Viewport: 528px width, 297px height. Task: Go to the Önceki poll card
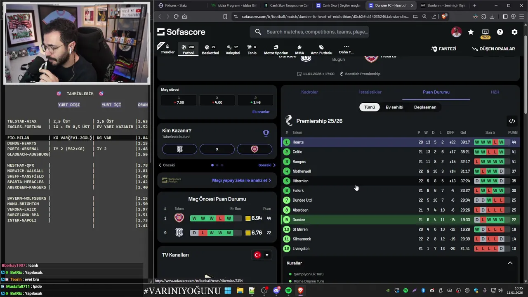tap(167, 165)
